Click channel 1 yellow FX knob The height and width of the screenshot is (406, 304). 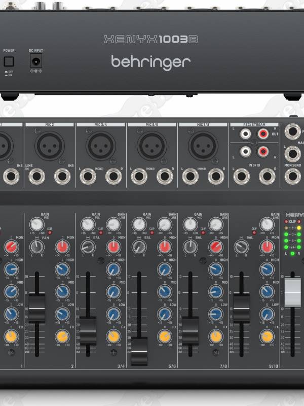coord(11,336)
